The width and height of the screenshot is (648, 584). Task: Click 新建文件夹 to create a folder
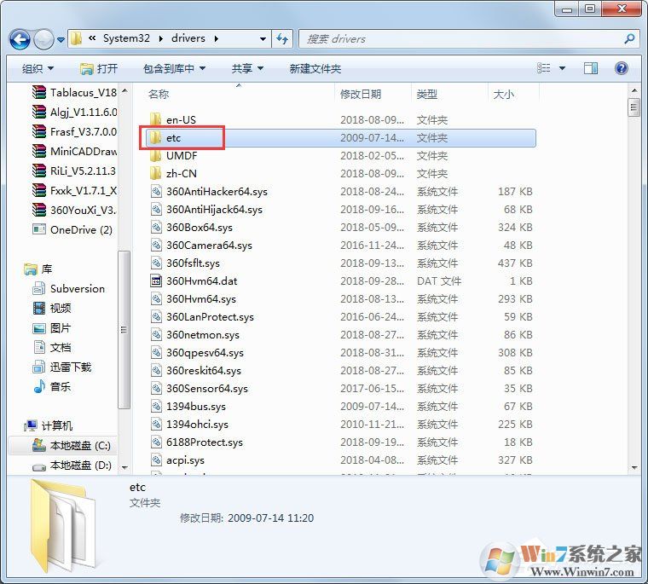pyautogui.click(x=315, y=68)
